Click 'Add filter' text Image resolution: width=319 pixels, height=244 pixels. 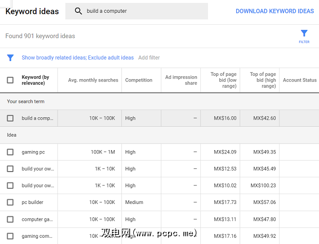pyautogui.click(x=149, y=58)
